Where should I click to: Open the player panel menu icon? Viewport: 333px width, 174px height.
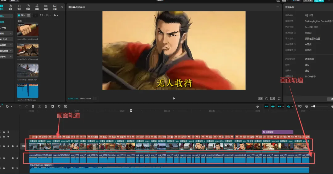point(277,7)
